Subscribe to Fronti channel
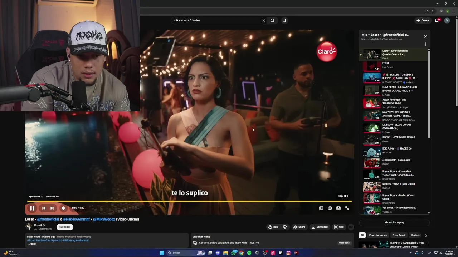458x257 pixels. [65, 227]
